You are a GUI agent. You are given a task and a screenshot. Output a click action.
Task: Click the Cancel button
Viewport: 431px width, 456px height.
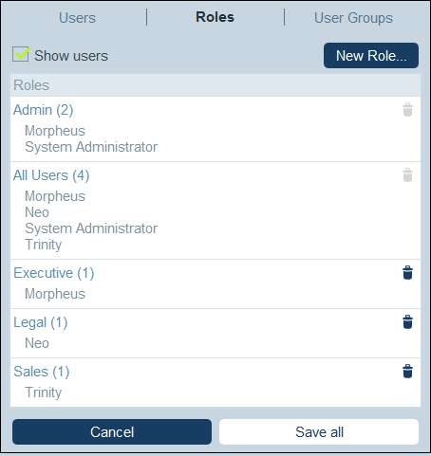(x=112, y=431)
